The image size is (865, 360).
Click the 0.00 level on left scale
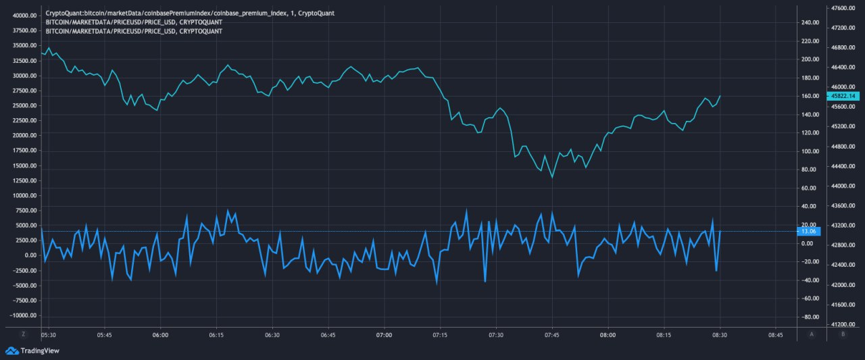coord(30,255)
